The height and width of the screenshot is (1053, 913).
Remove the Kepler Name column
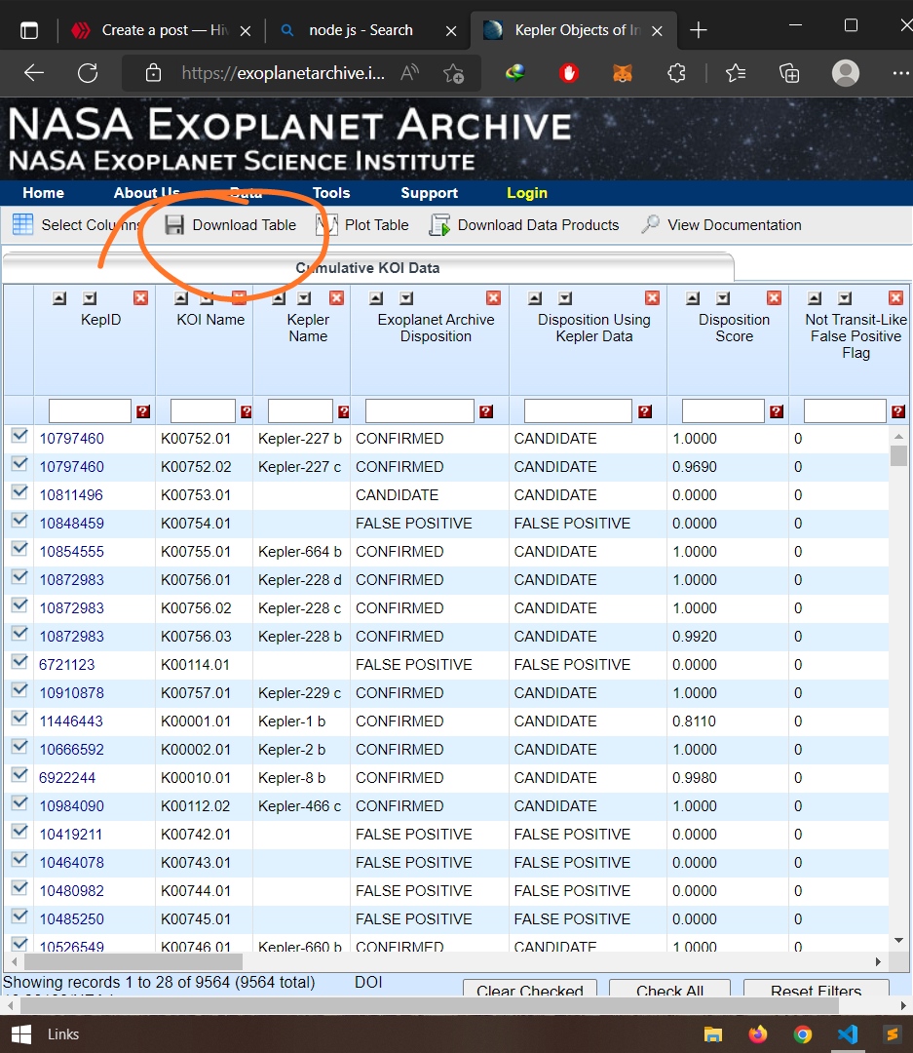click(336, 298)
